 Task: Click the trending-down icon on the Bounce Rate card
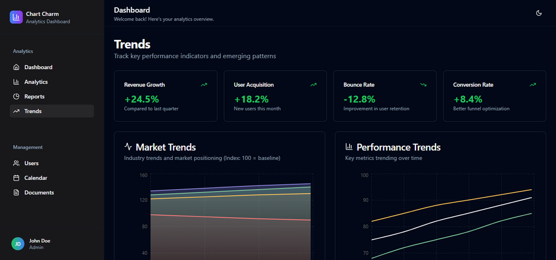[x=423, y=85]
